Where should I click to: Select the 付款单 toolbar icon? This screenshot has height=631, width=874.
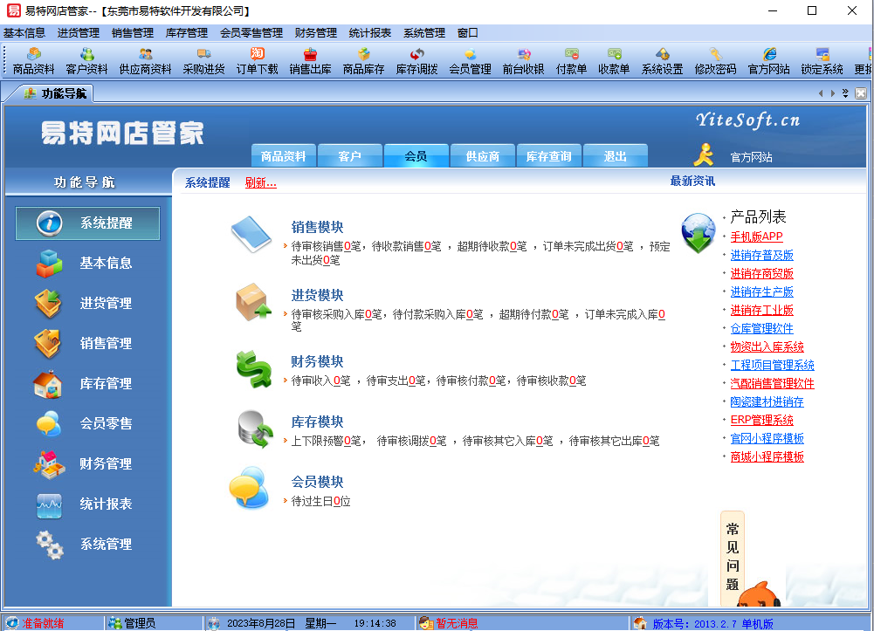point(572,61)
